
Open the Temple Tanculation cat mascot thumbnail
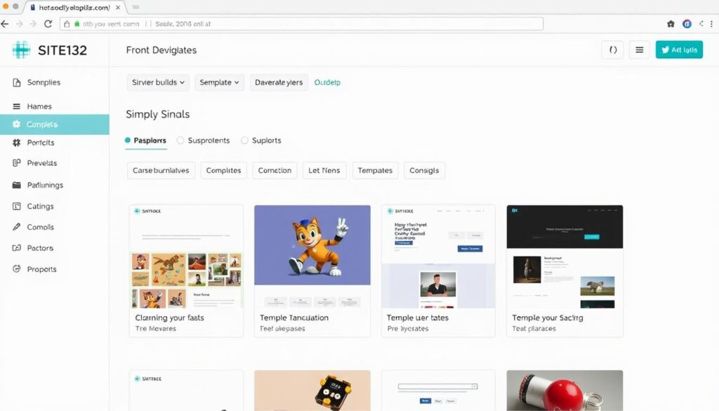tap(312, 256)
